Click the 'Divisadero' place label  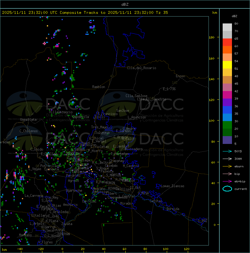134,149
